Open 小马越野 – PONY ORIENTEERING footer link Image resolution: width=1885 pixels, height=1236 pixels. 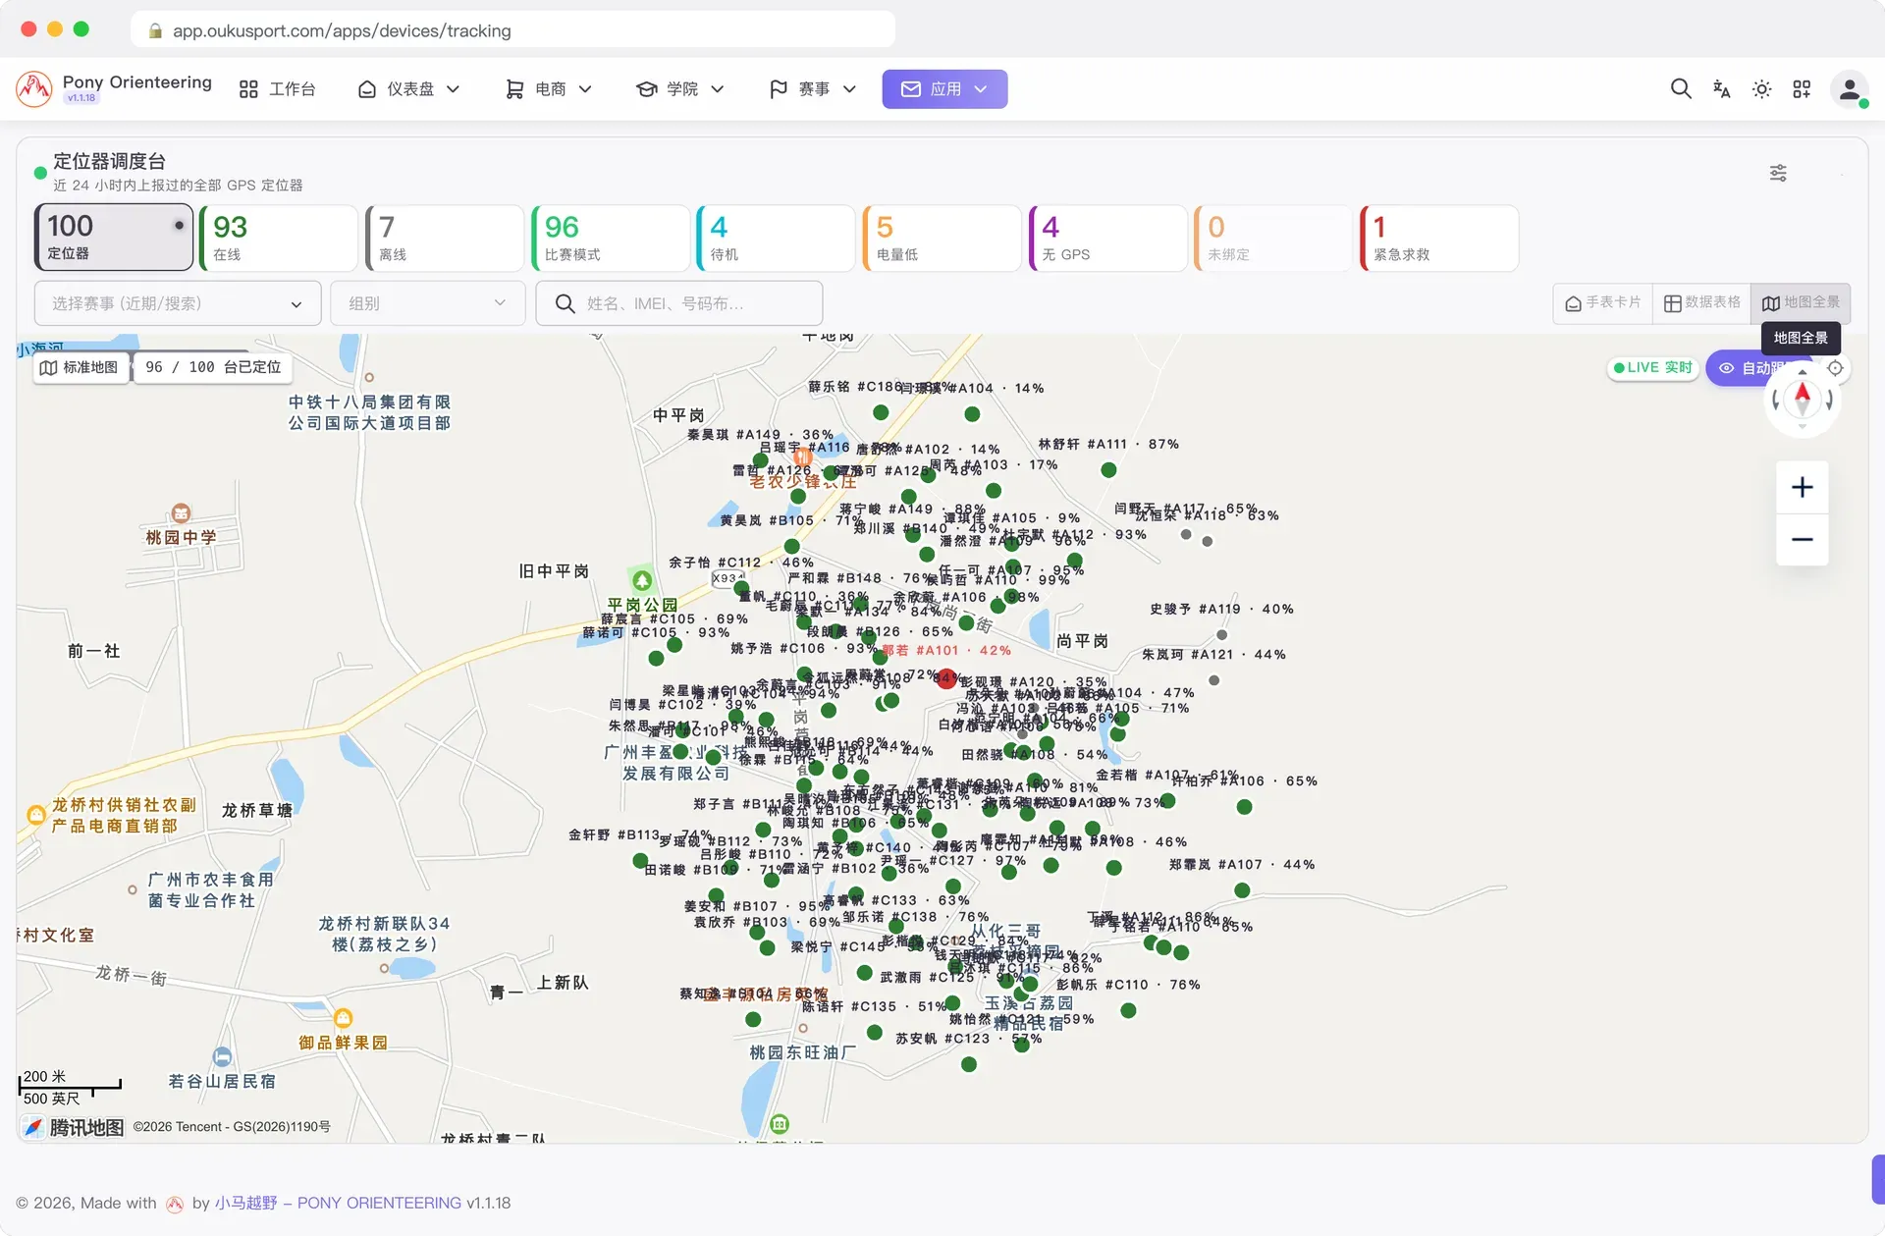[x=338, y=1203]
